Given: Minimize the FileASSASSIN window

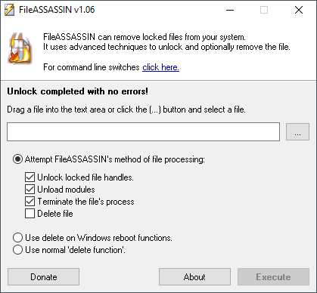Looking at the screenshot, I should (x=230, y=10).
